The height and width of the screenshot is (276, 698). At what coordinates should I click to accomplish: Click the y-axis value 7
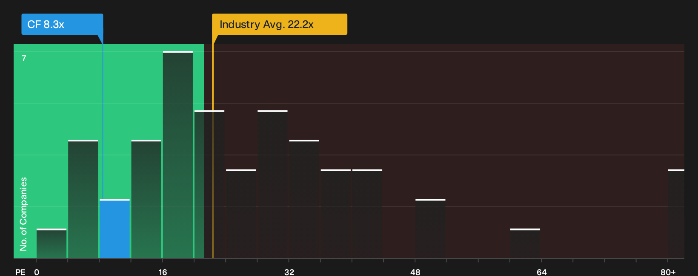click(24, 58)
